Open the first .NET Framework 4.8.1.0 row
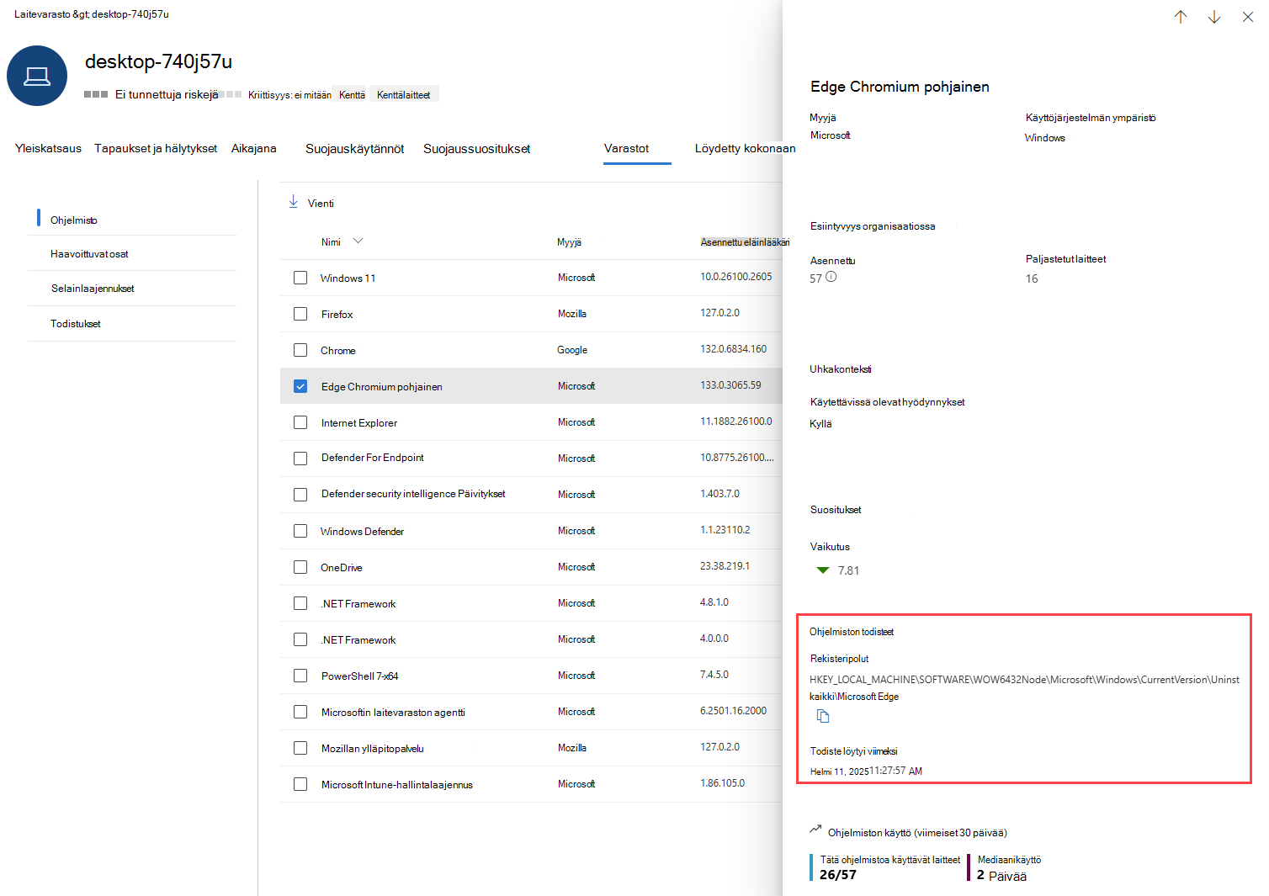The width and height of the screenshot is (1269, 896). point(532,603)
